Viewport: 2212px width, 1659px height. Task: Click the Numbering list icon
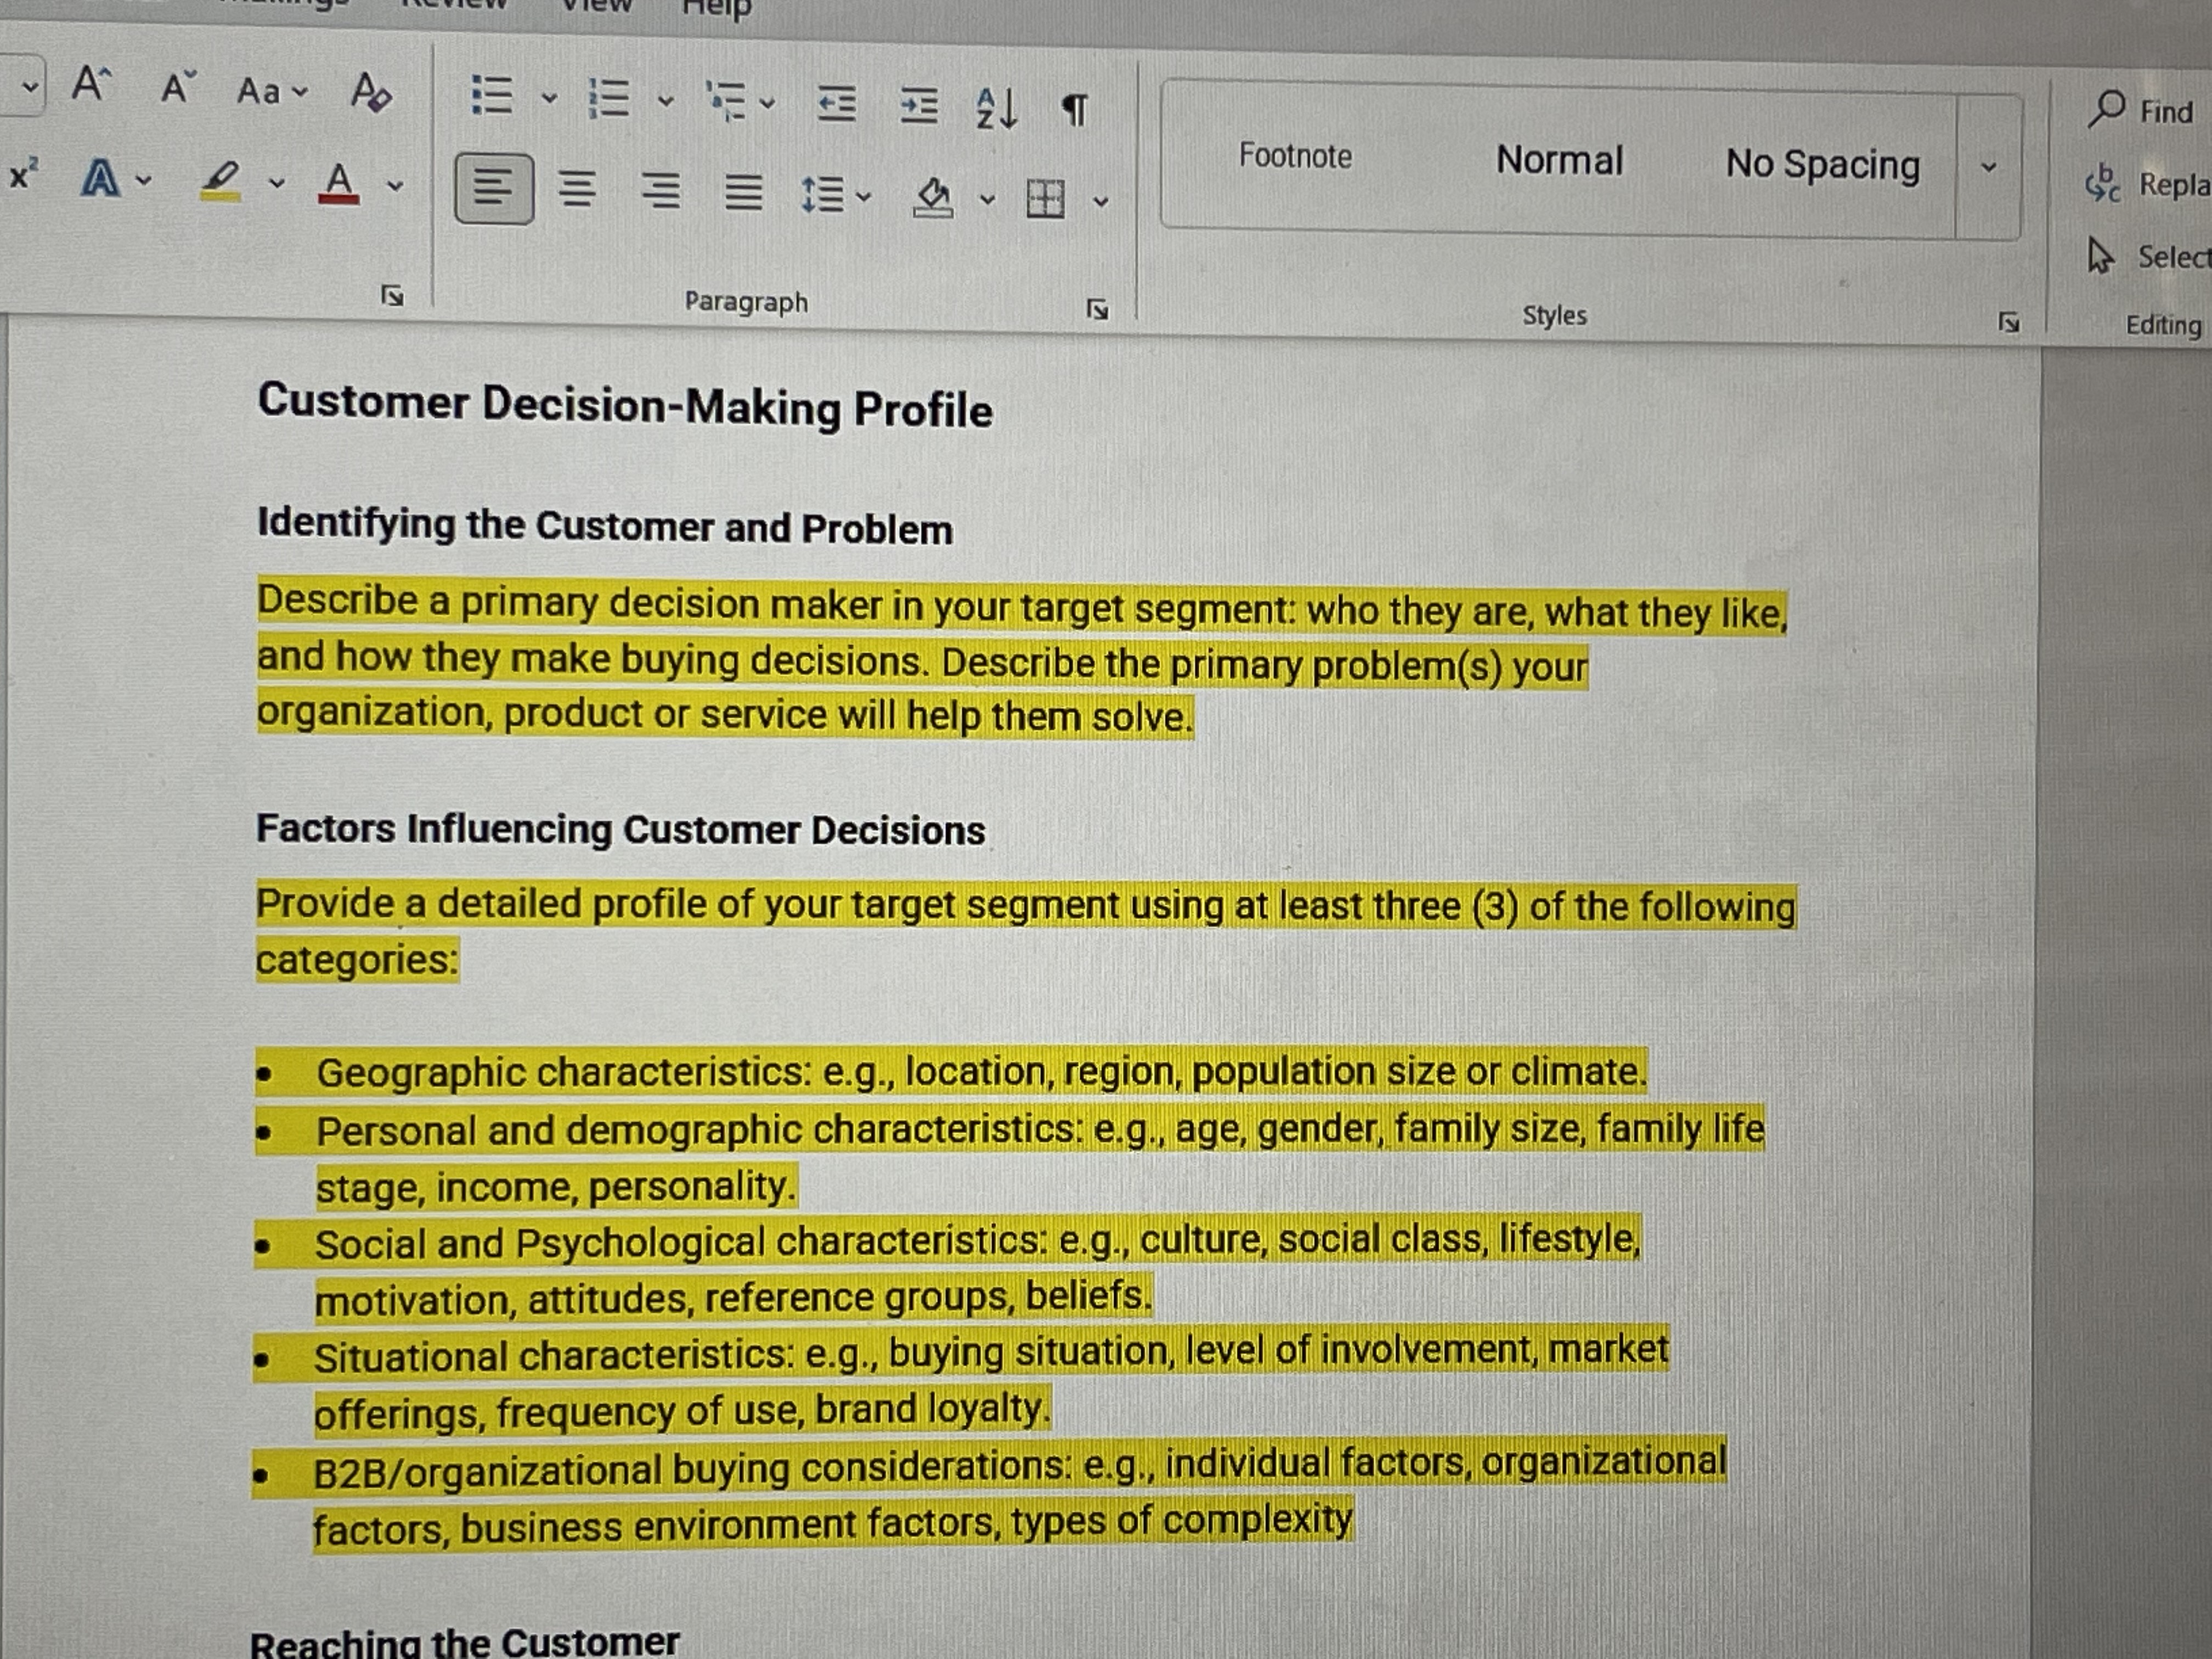pyautogui.click(x=609, y=99)
